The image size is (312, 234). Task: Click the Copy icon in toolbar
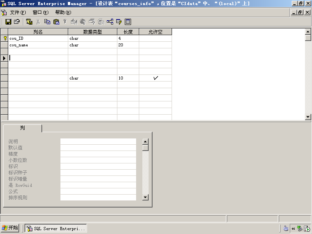pos(47,22)
